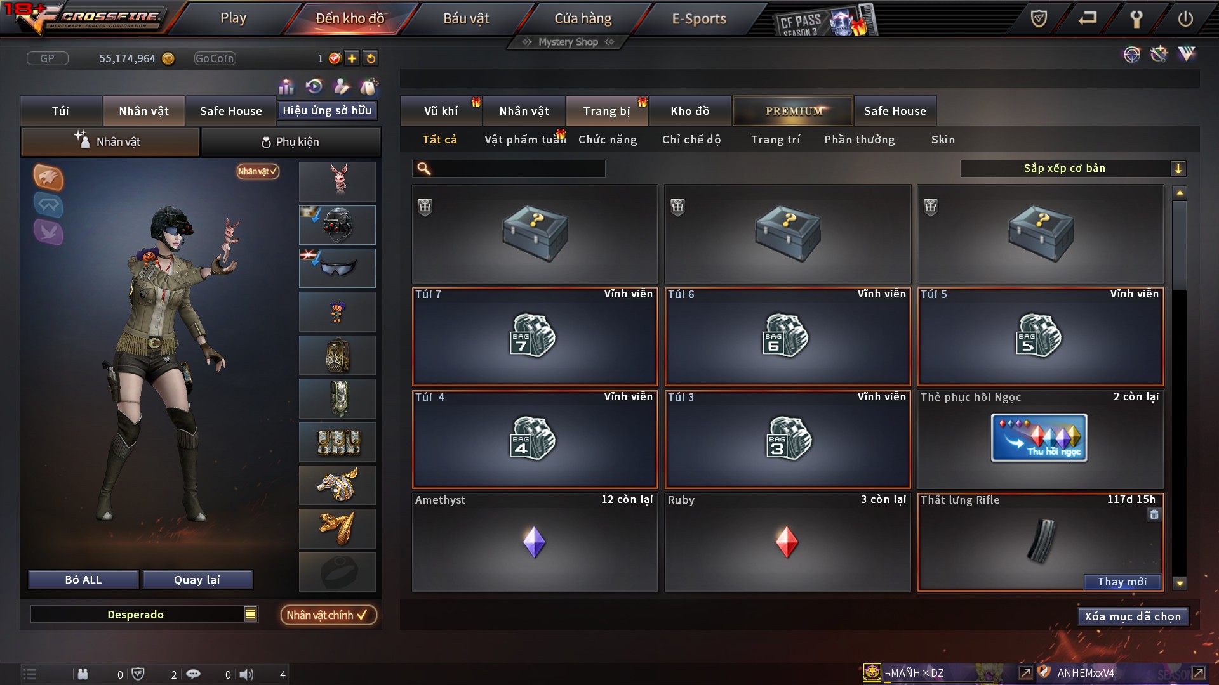Click the Bỏ ALL button
1219x685 pixels.
[x=83, y=580]
